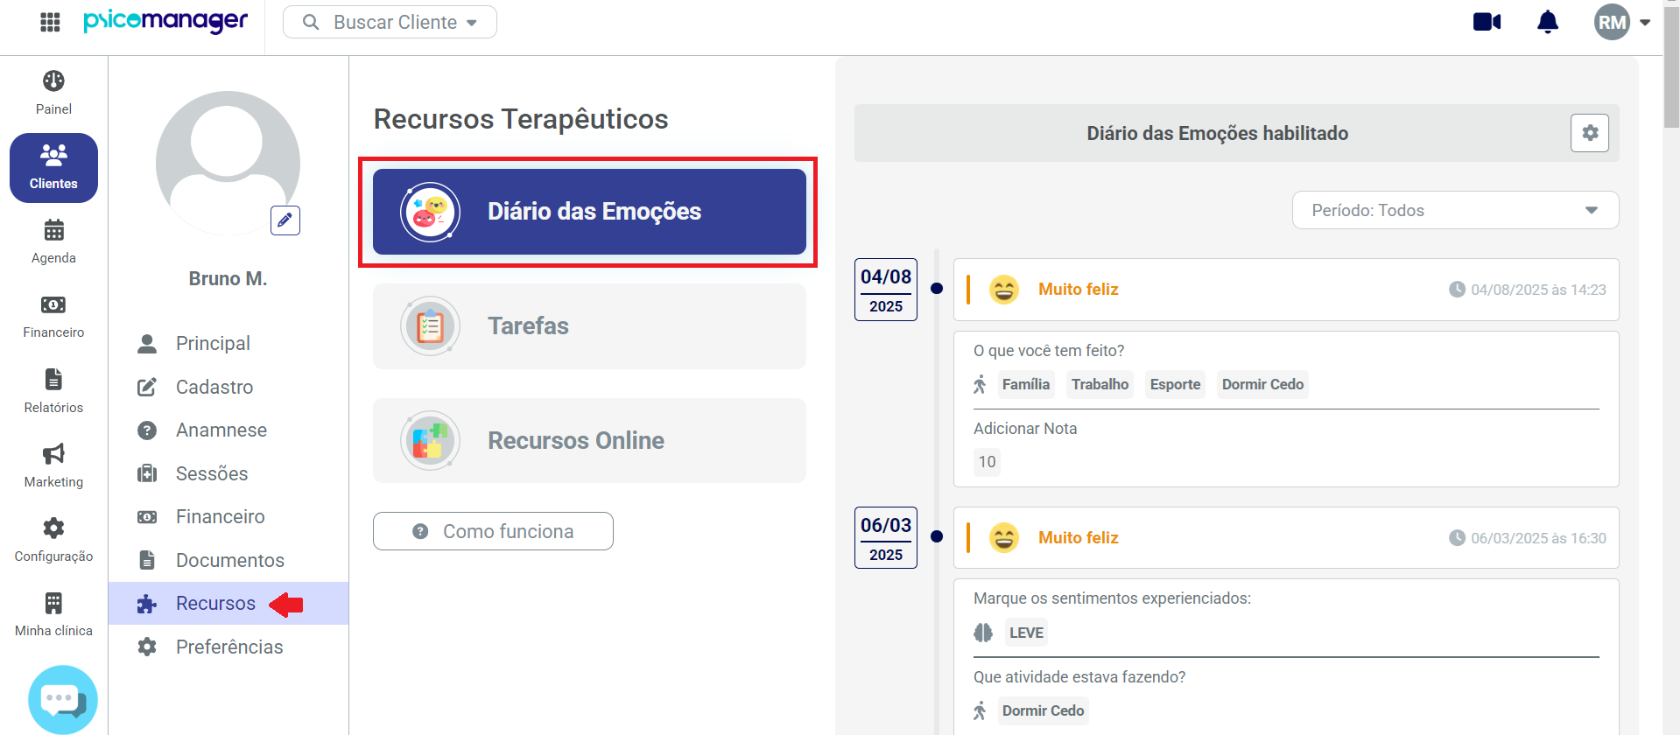This screenshot has height=735, width=1680.
Task: Select Recursos in client menu
Action: (228, 603)
